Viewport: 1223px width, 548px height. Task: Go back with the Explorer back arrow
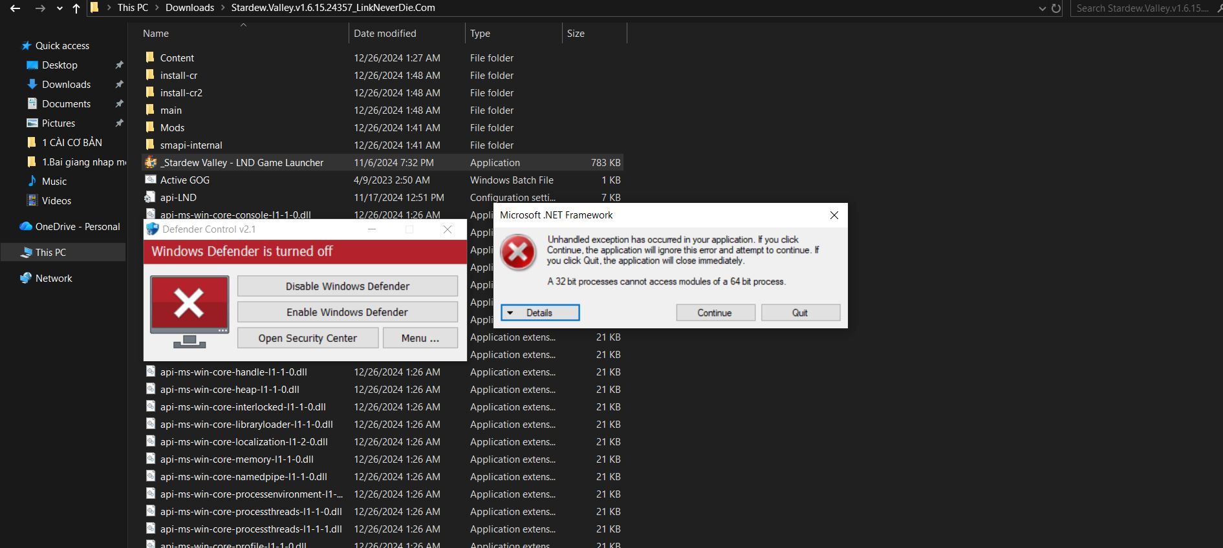click(x=16, y=8)
